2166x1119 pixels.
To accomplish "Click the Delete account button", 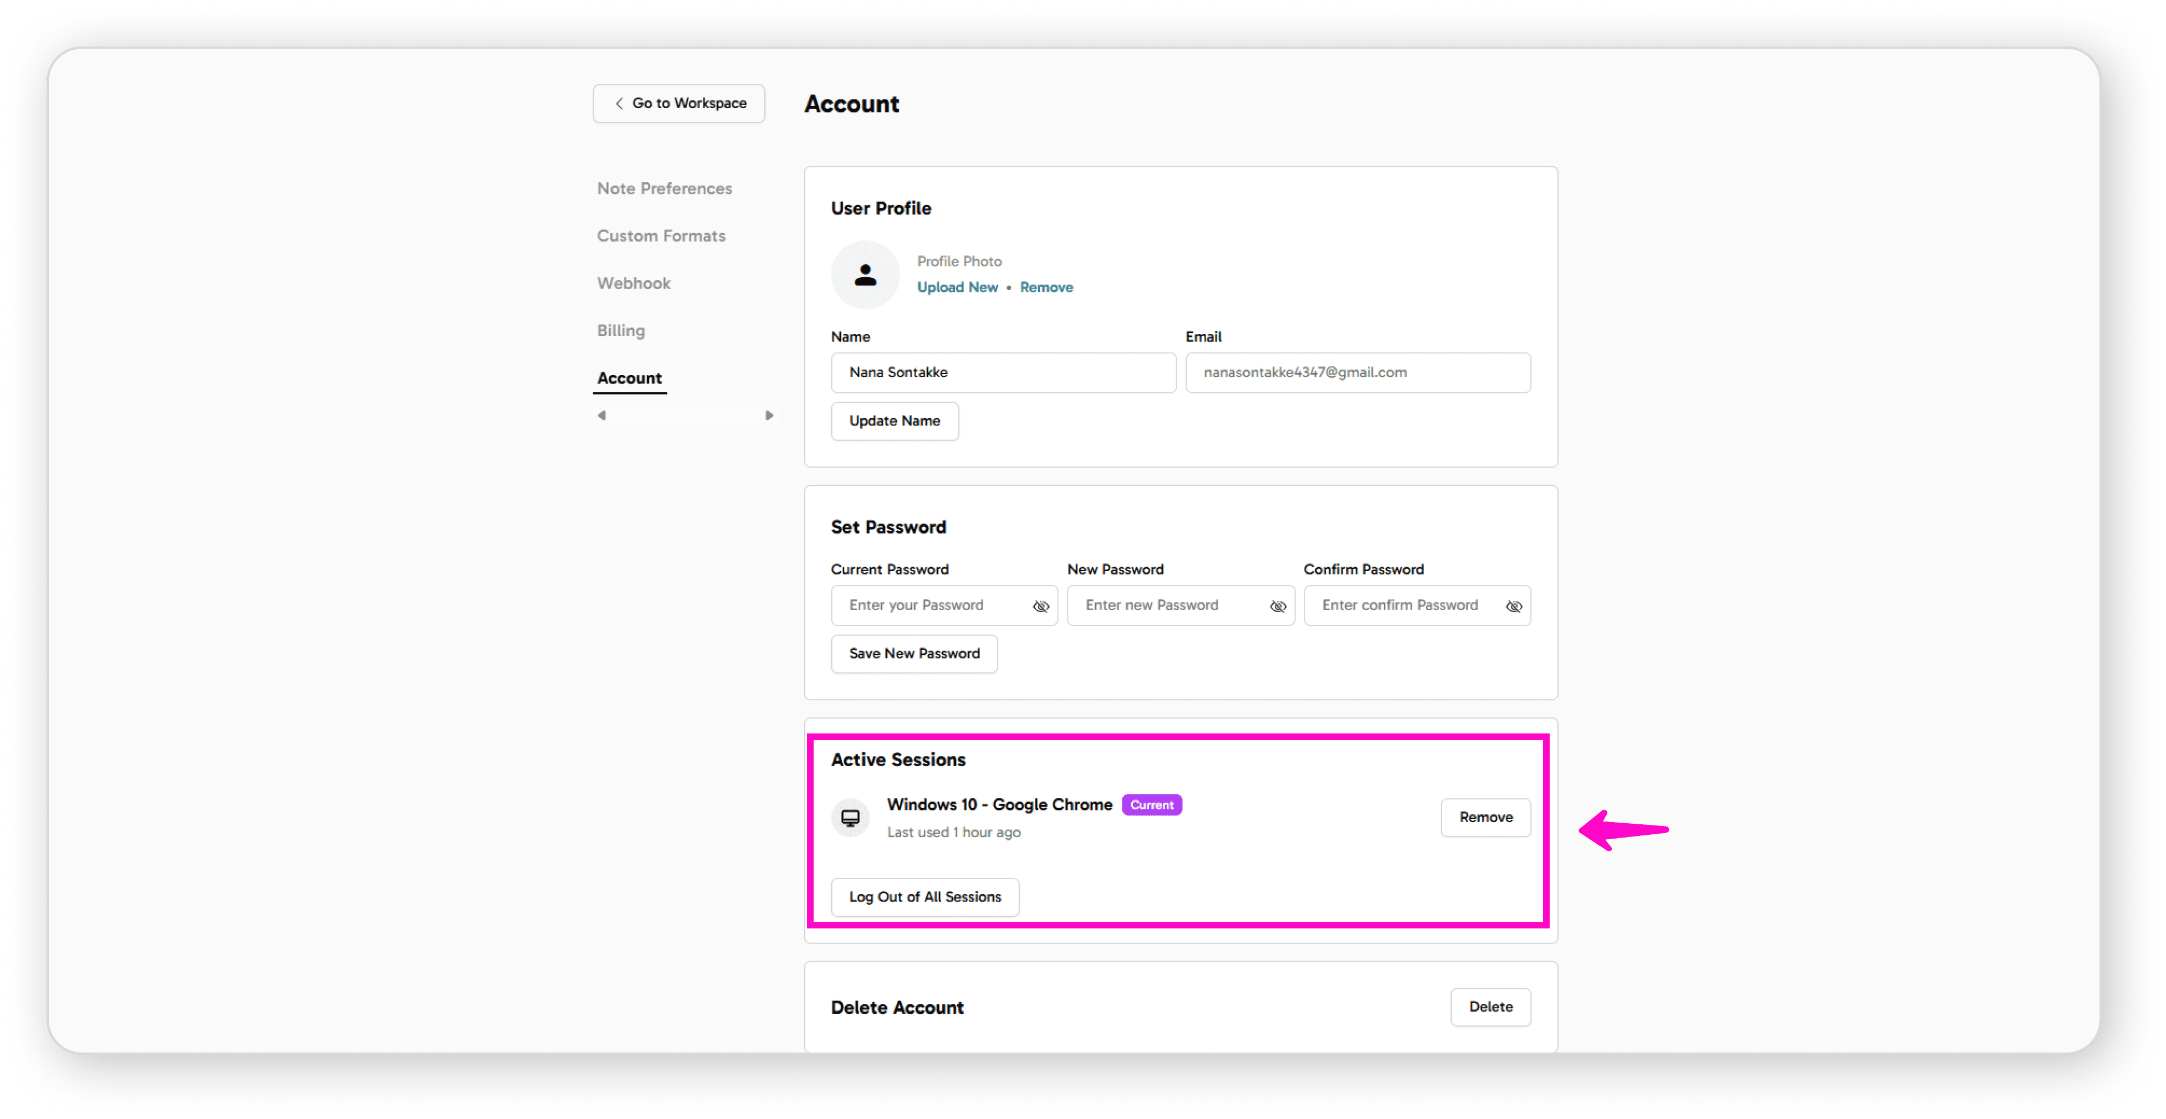I will (x=1490, y=1007).
